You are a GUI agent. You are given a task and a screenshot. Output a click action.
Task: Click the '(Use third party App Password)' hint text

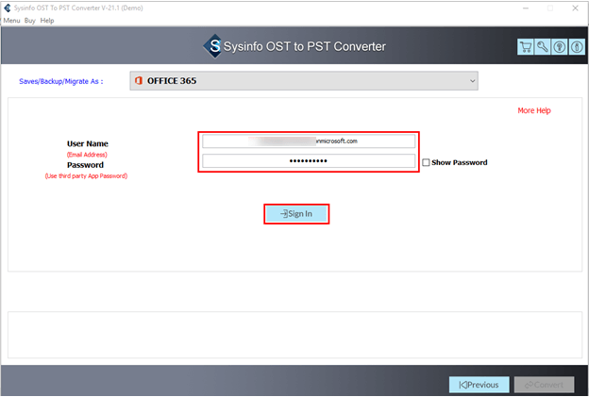click(x=86, y=176)
